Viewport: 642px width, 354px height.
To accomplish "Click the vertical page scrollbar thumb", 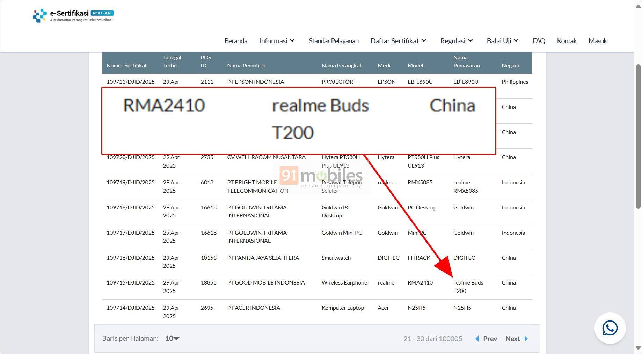I will (x=638, y=136).
